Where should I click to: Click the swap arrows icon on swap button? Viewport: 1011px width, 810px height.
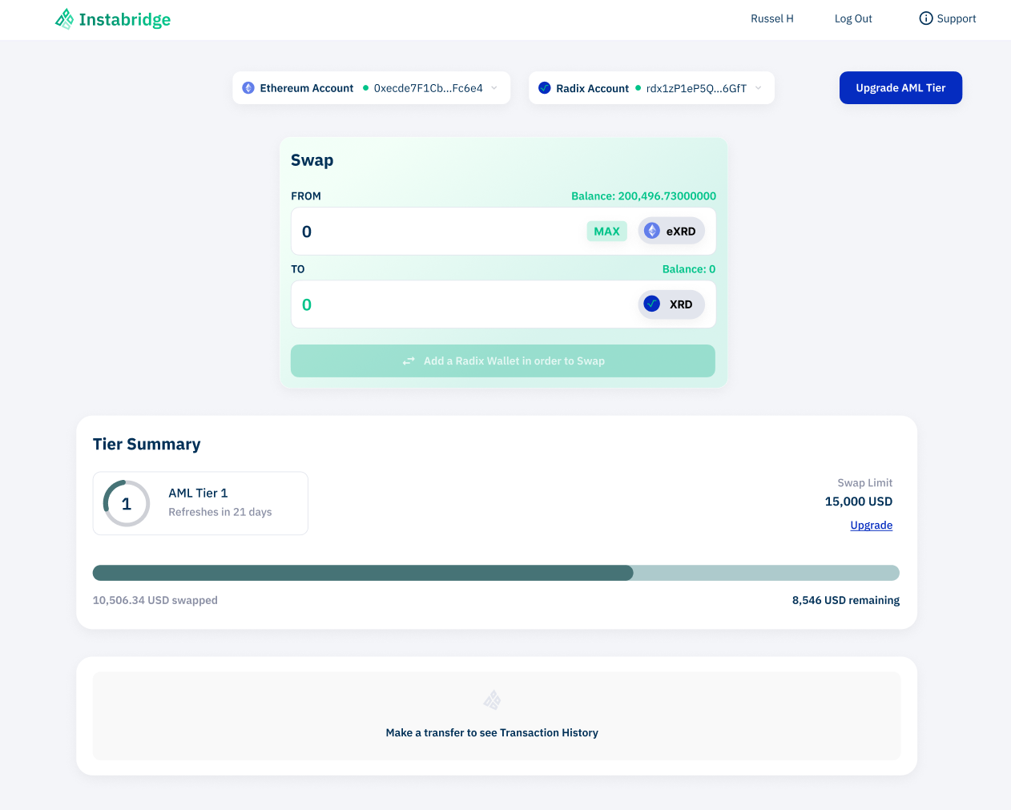click(x=409, y=361)
